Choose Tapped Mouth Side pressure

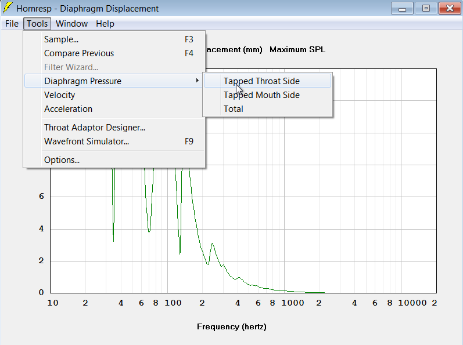pyautogui.click(x=268, y=95)
